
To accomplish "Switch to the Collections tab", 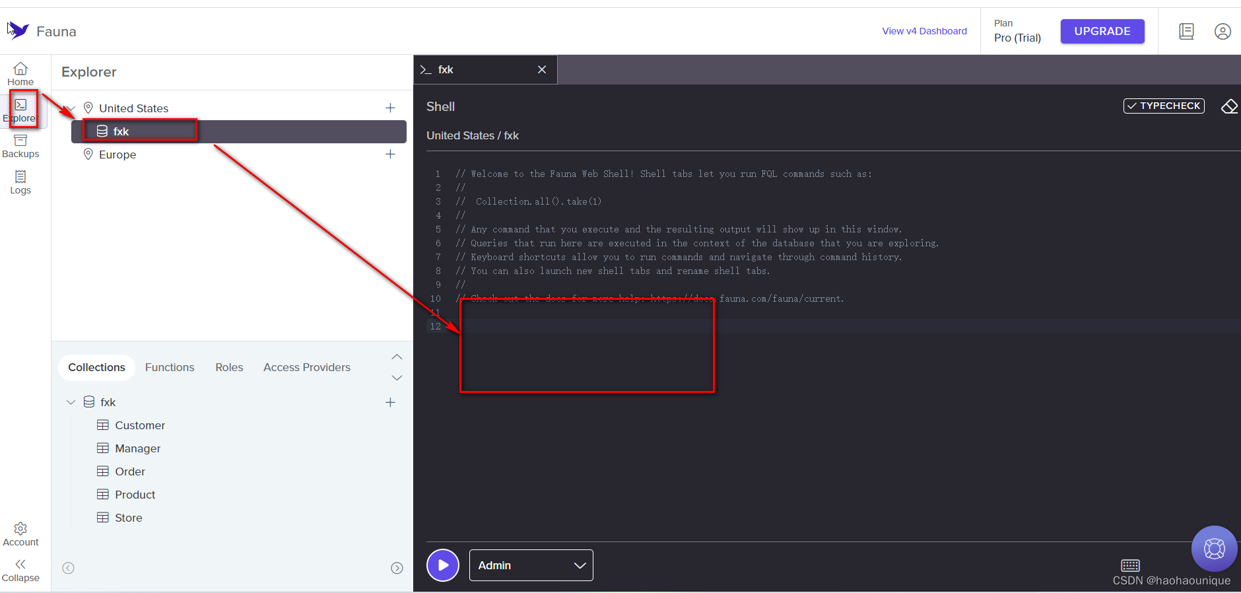I will (x=96, y=367).
